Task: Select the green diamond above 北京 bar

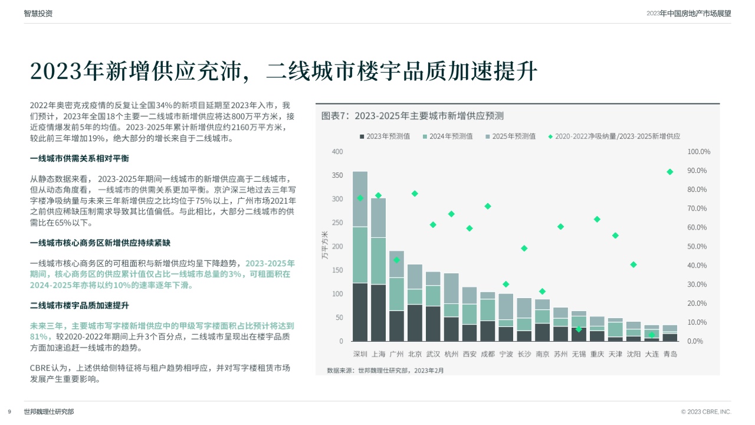Action: click(x=415, y=194)
